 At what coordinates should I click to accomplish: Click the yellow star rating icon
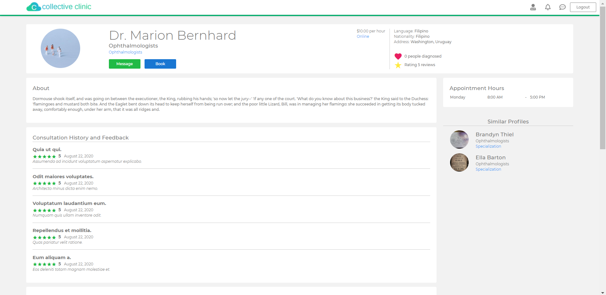(398, 65)
